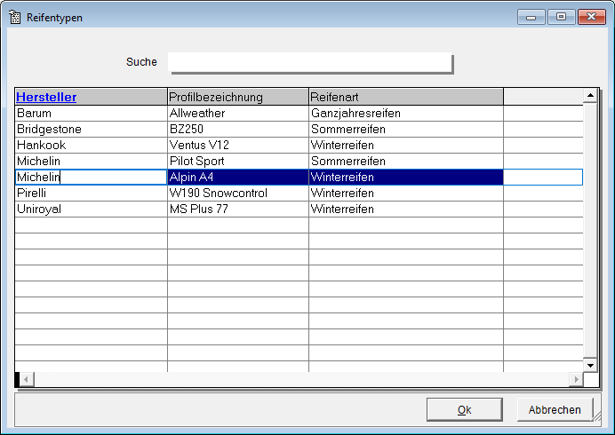Click the Michelin cell being edited
The width and height of the screenshot is (615, 435).
[x=91, y=178]
